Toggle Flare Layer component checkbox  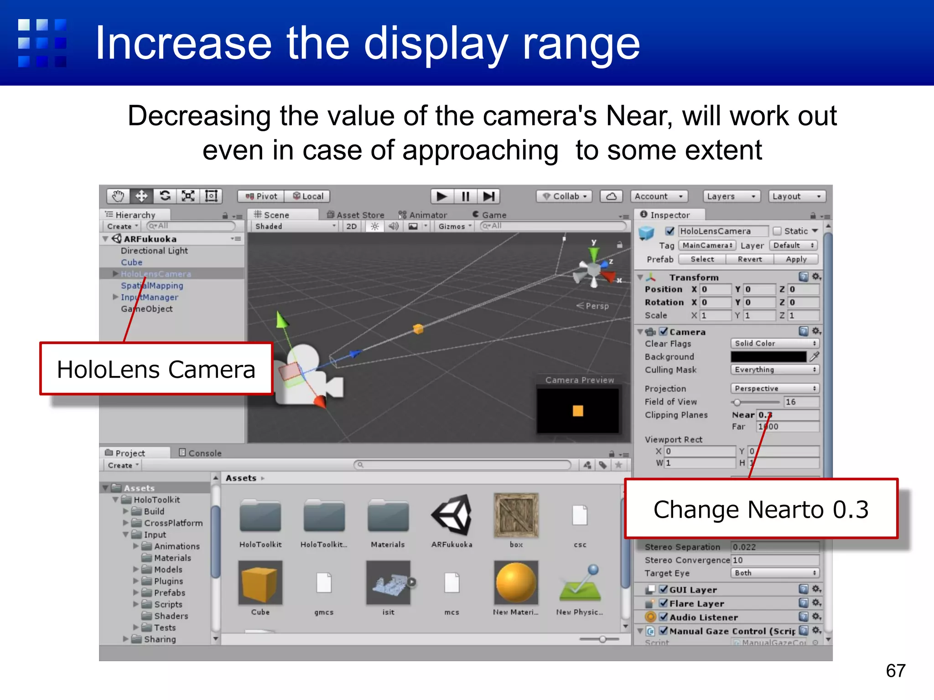pos(664,603)
